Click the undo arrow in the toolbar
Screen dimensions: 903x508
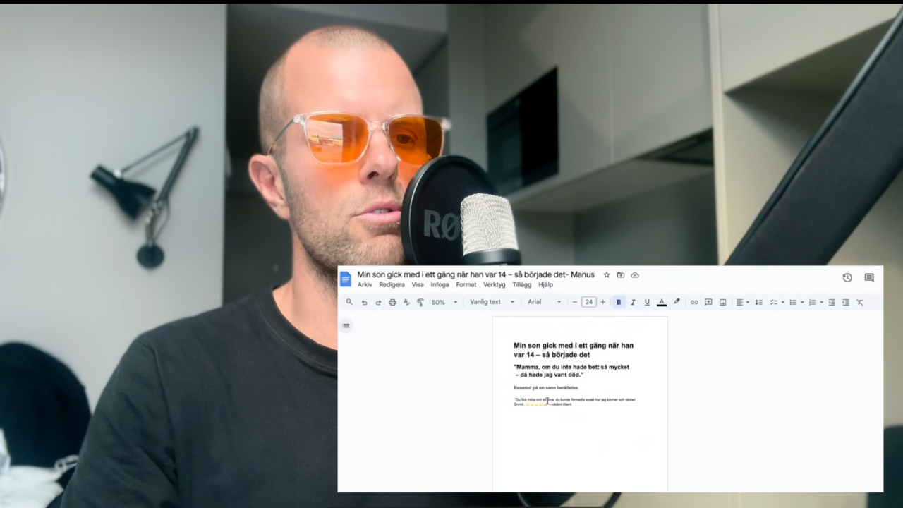364,302
